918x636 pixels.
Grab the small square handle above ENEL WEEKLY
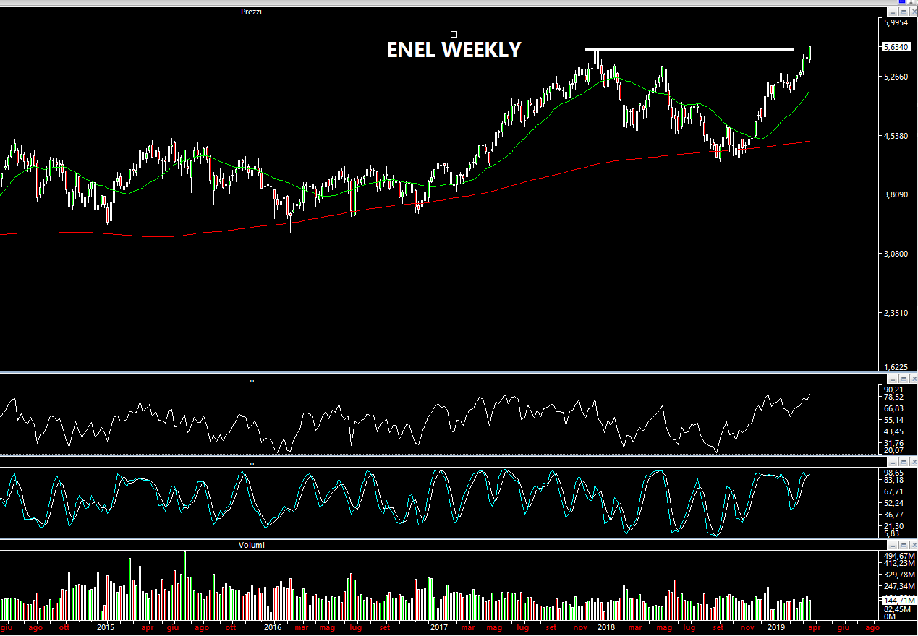[x=454, y=34]
